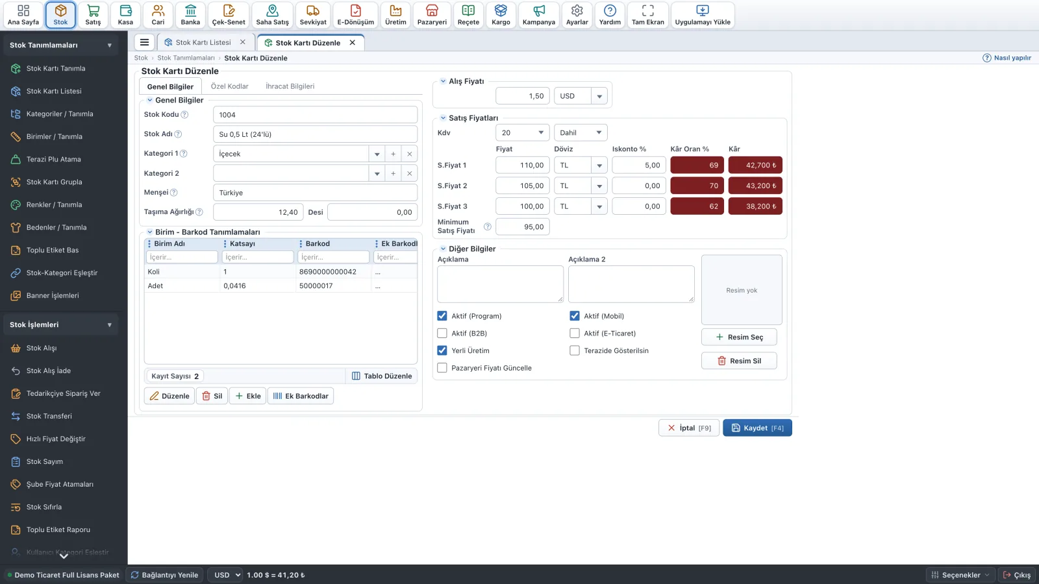
Task: Clear Kategori 2 with its X icon
Action: tap(409, 173)
